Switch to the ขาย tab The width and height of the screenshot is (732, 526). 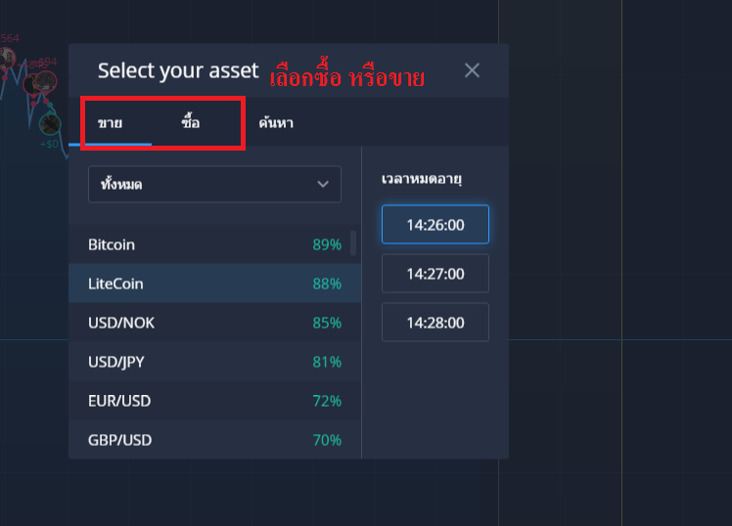pos(111,122)
